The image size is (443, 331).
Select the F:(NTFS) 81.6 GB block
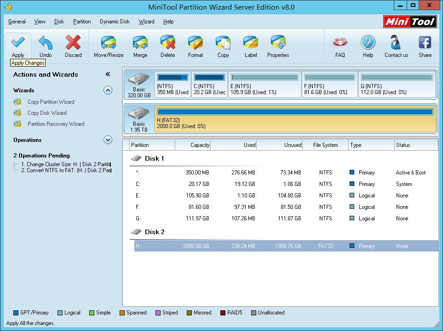coord(330,84)
